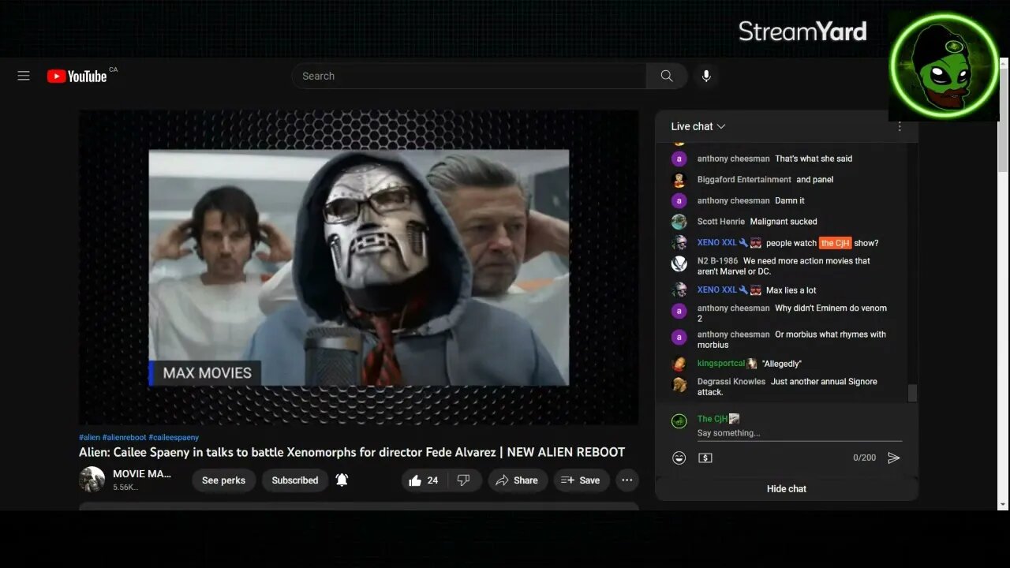Click the #alienreboot hashtag
1010x568 pixels.
coord(124,437)
